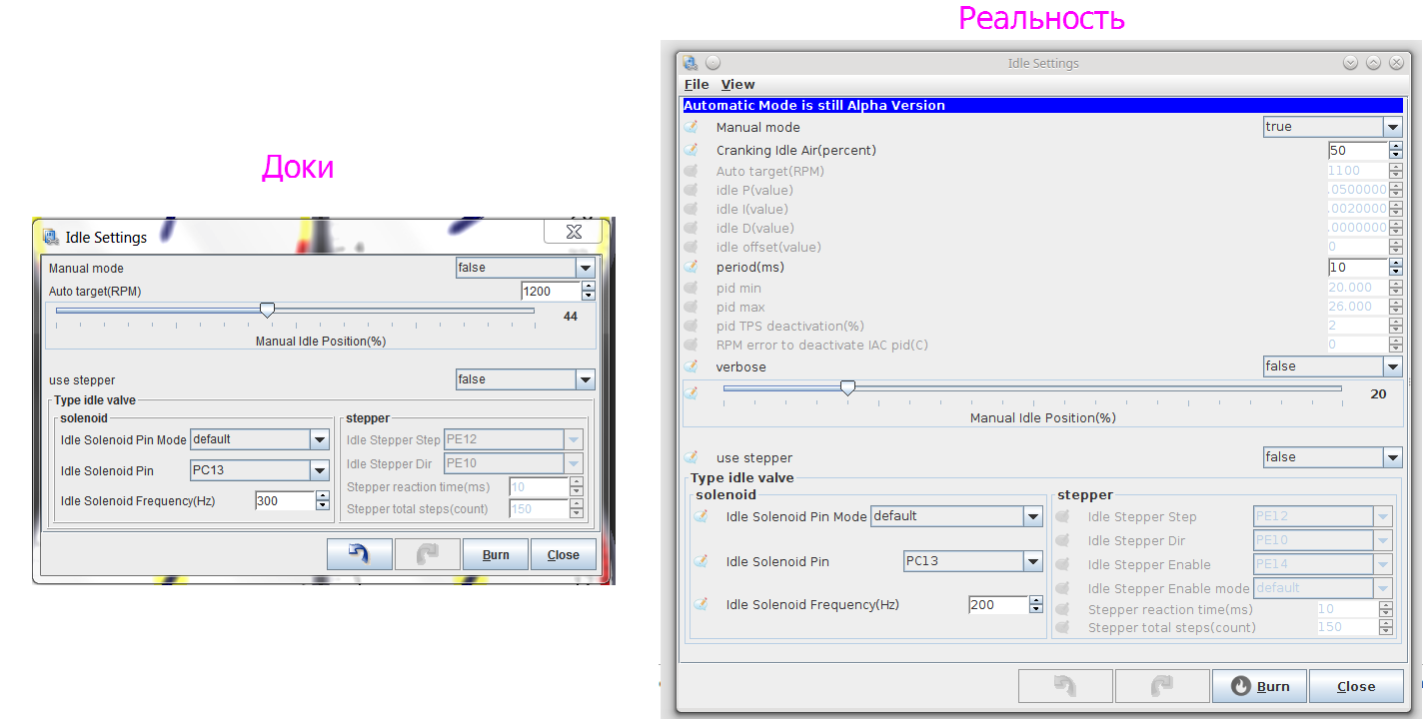Image resolution: width=1423 pixels, height=719 pixels.
Task: Click the greyed icon beside RPM error to deactivate IAC
Action: [x=691, y=345]
